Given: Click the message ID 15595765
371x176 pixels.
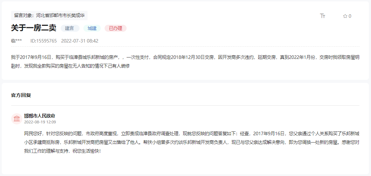Looking at the screenshot, I should (44, 41).
